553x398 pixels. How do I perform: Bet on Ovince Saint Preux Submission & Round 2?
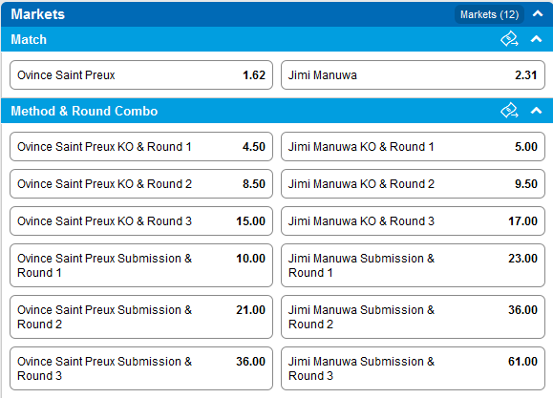click(141, 317)
